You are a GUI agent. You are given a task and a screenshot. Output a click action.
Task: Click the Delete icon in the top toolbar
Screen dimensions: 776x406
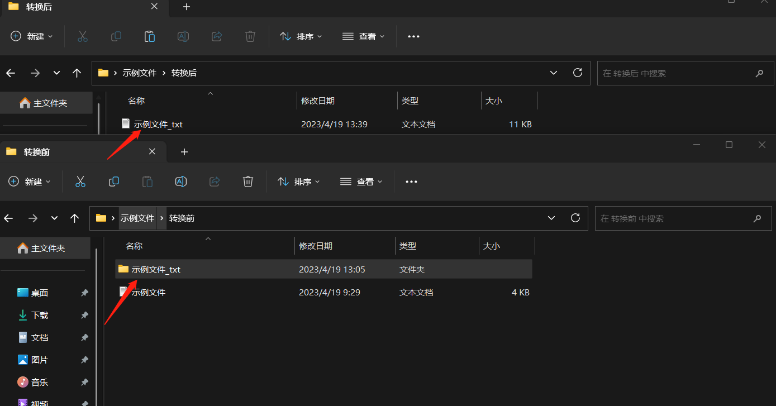[x=250, y=36]
